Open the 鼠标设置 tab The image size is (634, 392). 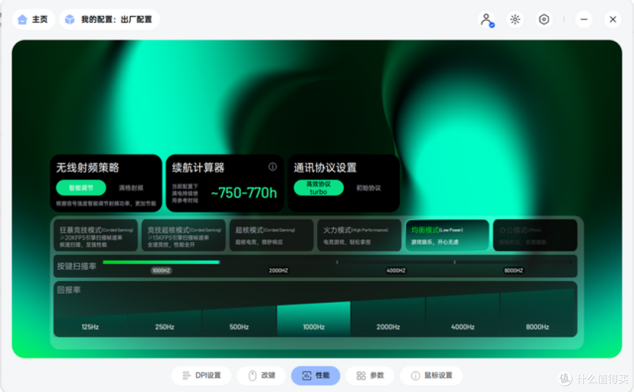coord(431,376)
